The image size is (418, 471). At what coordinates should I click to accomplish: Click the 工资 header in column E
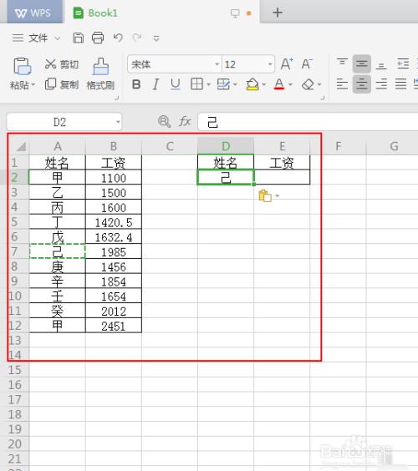282,163
